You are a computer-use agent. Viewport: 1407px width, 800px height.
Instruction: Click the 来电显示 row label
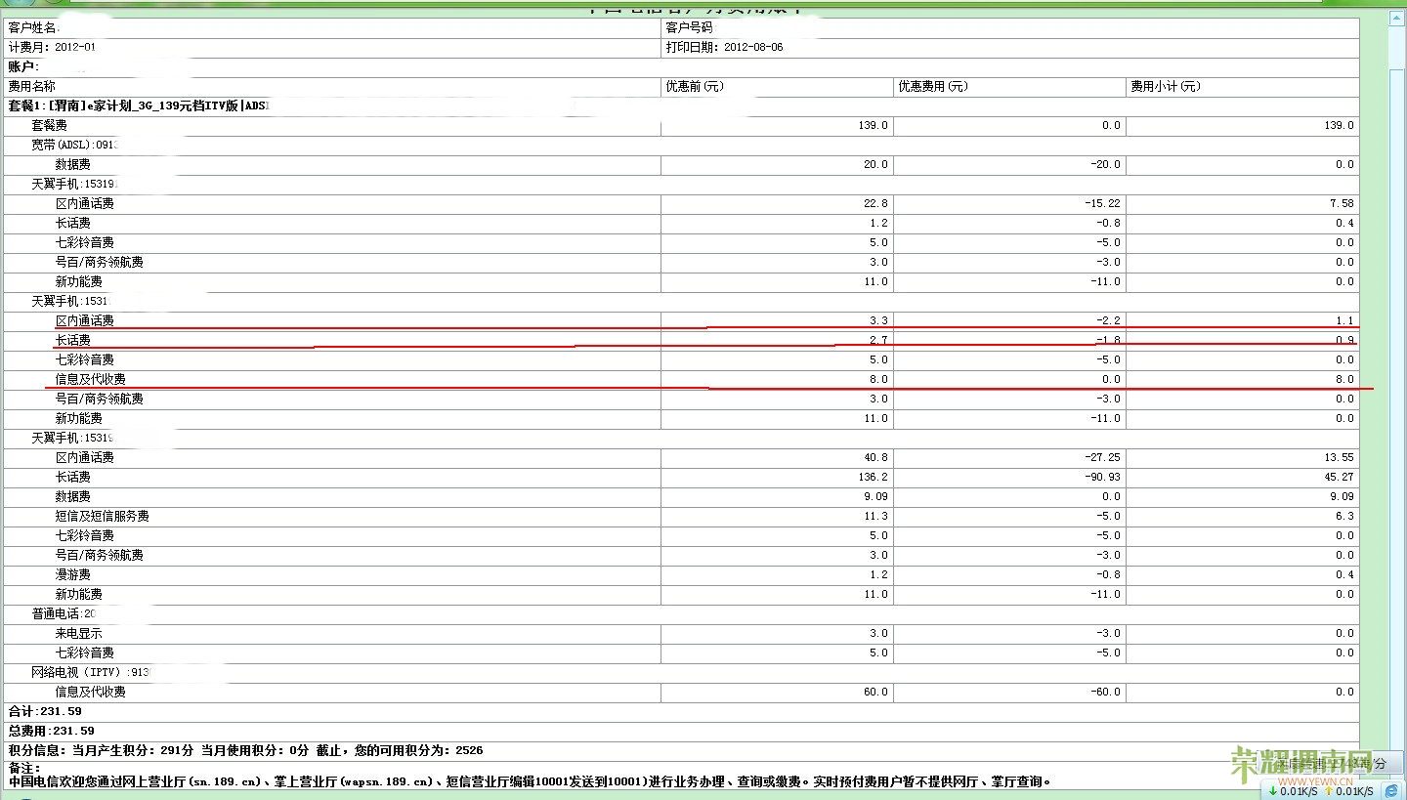(x=78, y=633)
